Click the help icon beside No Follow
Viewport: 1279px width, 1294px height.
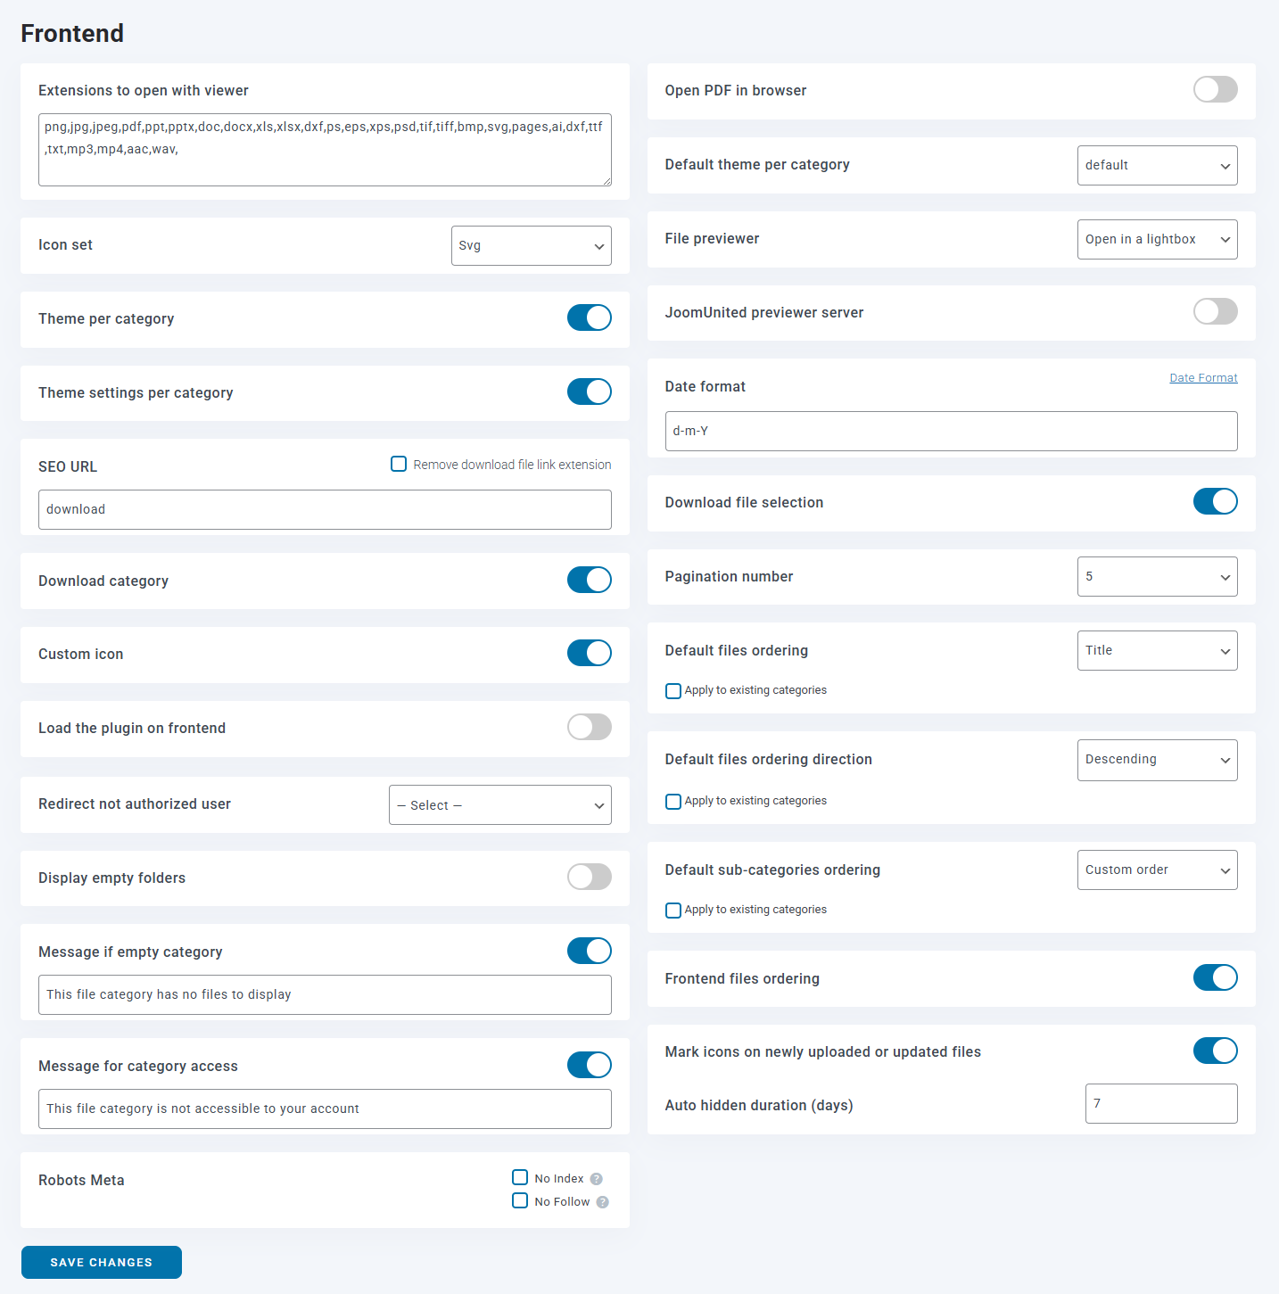(x=601, y=1201)
